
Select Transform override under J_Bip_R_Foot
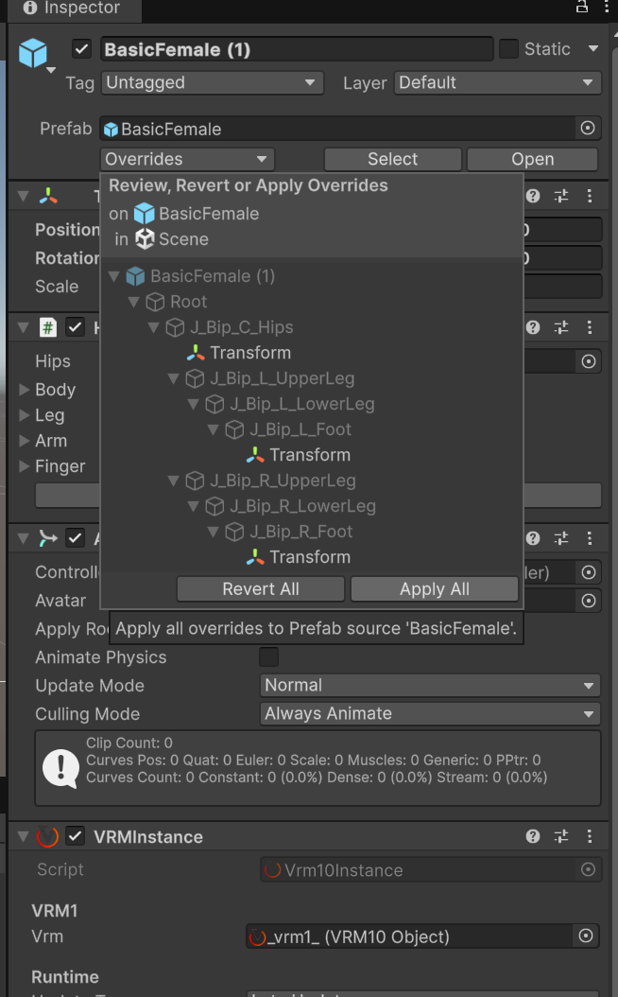(310, 557)
